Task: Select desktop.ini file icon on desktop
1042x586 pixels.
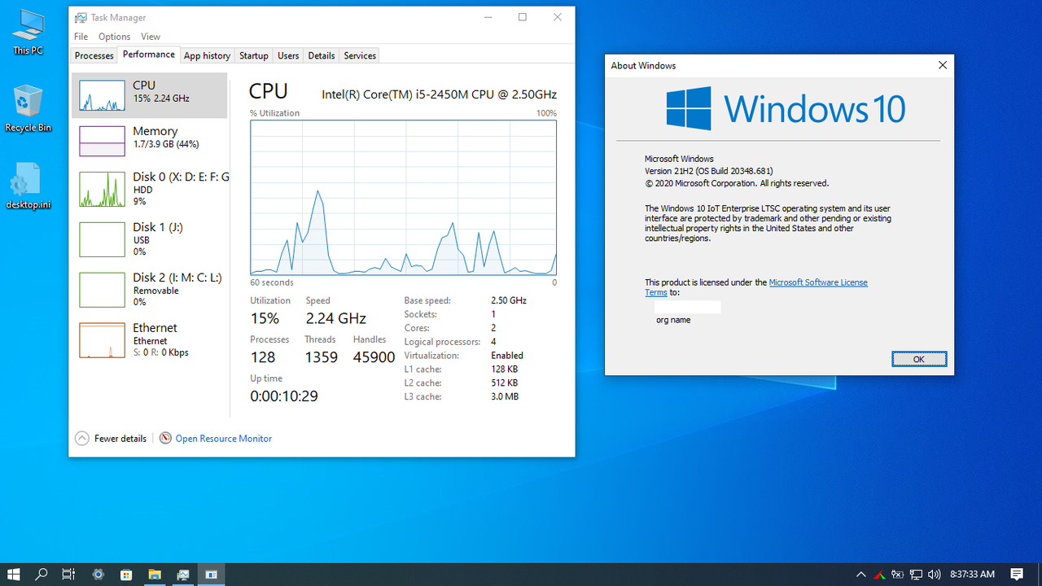Action: [x=28, y=186]
